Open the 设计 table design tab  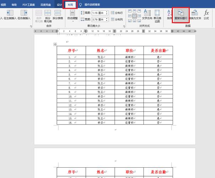coord(59,5)
